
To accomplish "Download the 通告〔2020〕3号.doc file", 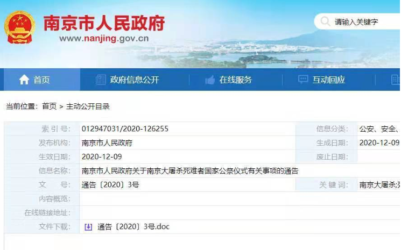I will point(133,227).
